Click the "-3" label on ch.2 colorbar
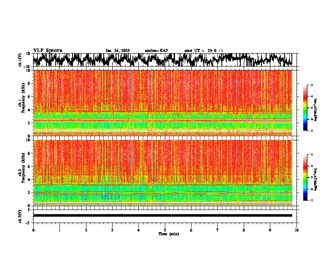The width and height of the screenshot is (334, 258). pos(311,155)
